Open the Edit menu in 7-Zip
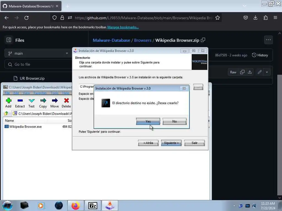282x211 pixels. [x=16, y=93]
